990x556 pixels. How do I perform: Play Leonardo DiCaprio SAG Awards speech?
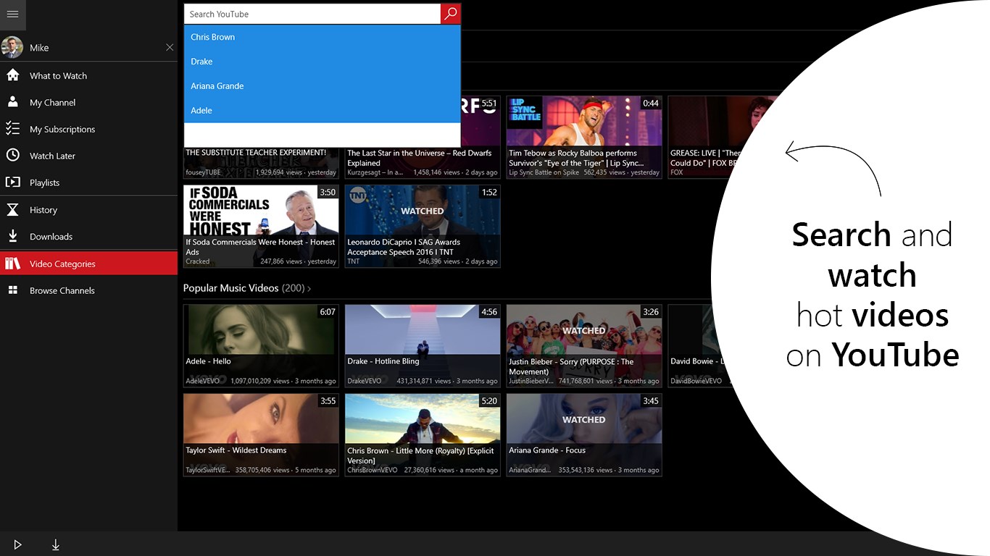(423, 226)
